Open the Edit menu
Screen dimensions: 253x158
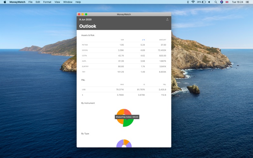38,2
